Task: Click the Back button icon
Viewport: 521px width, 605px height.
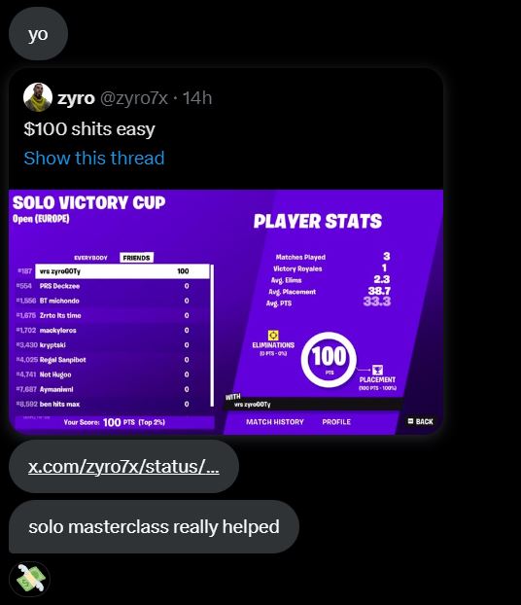Action: (411, 421)
